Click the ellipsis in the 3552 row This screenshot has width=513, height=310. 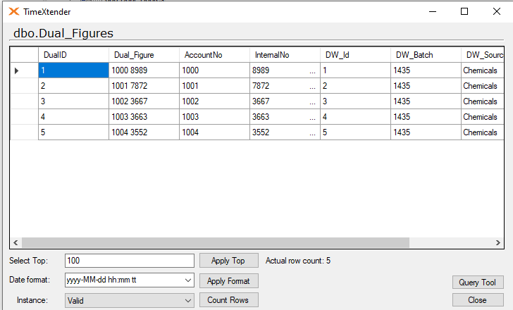click(x=312, y=135)
